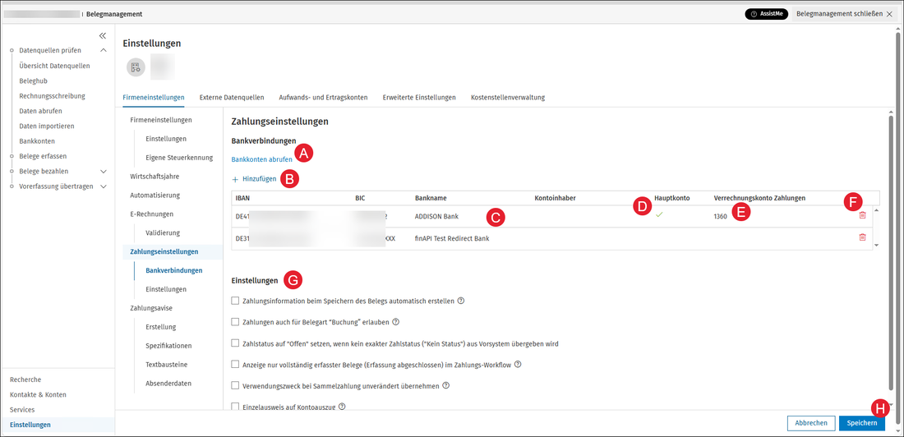Image resolution: width=904 pixels, height=437 pixels.
Task: Select Zahlungsavise in settings nav
Action: click(151, 308)
